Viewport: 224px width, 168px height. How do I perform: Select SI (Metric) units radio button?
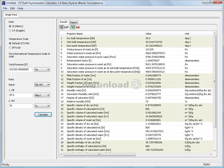(10, 26)
